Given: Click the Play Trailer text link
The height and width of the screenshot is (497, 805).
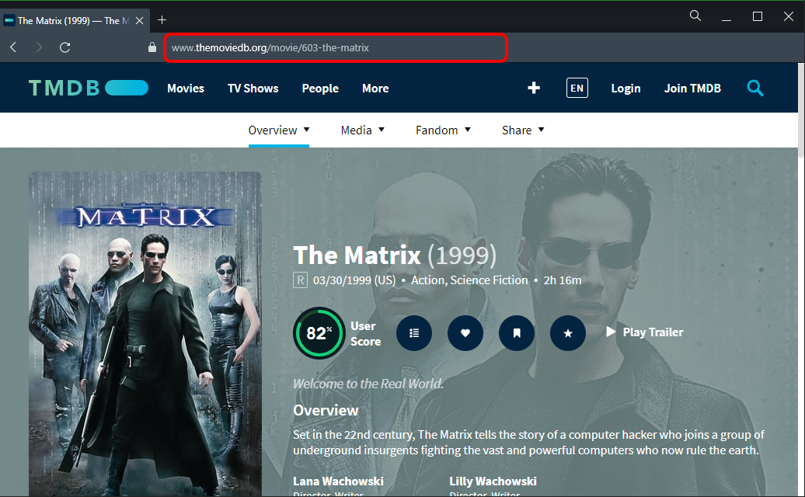Looking at the screenshot, I should coord(653,332).
